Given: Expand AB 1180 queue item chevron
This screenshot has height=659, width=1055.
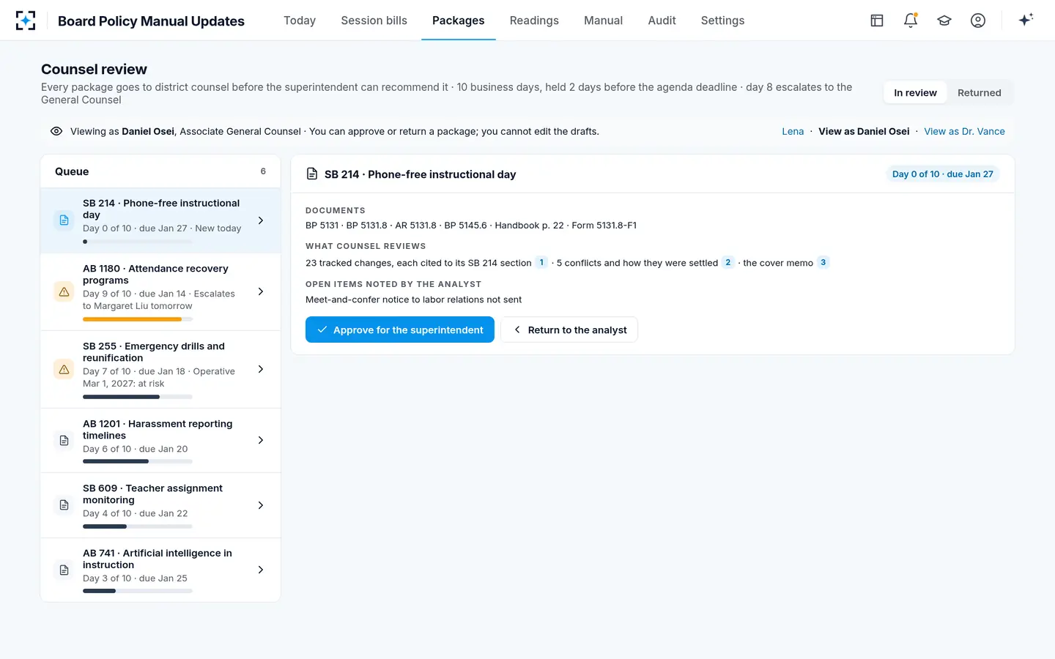Looking at the screenshot, I should [x=261, y=291].
